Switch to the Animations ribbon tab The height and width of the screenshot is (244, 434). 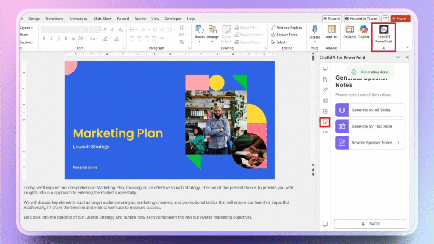pos(78,19)
